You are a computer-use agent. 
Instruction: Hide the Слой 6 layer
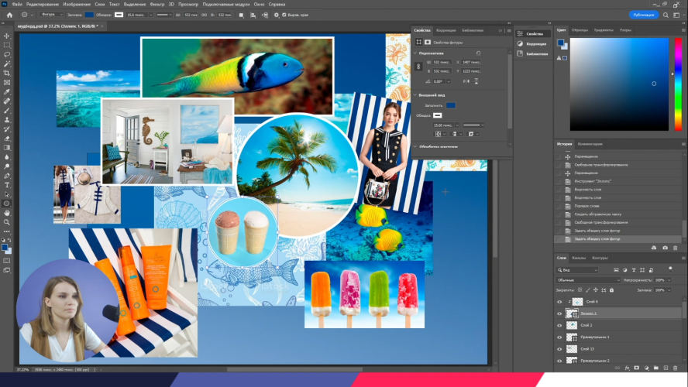(559, 302)
